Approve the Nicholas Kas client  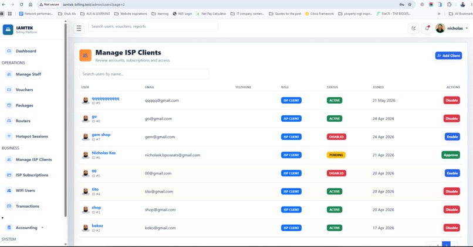coord(451,155)
